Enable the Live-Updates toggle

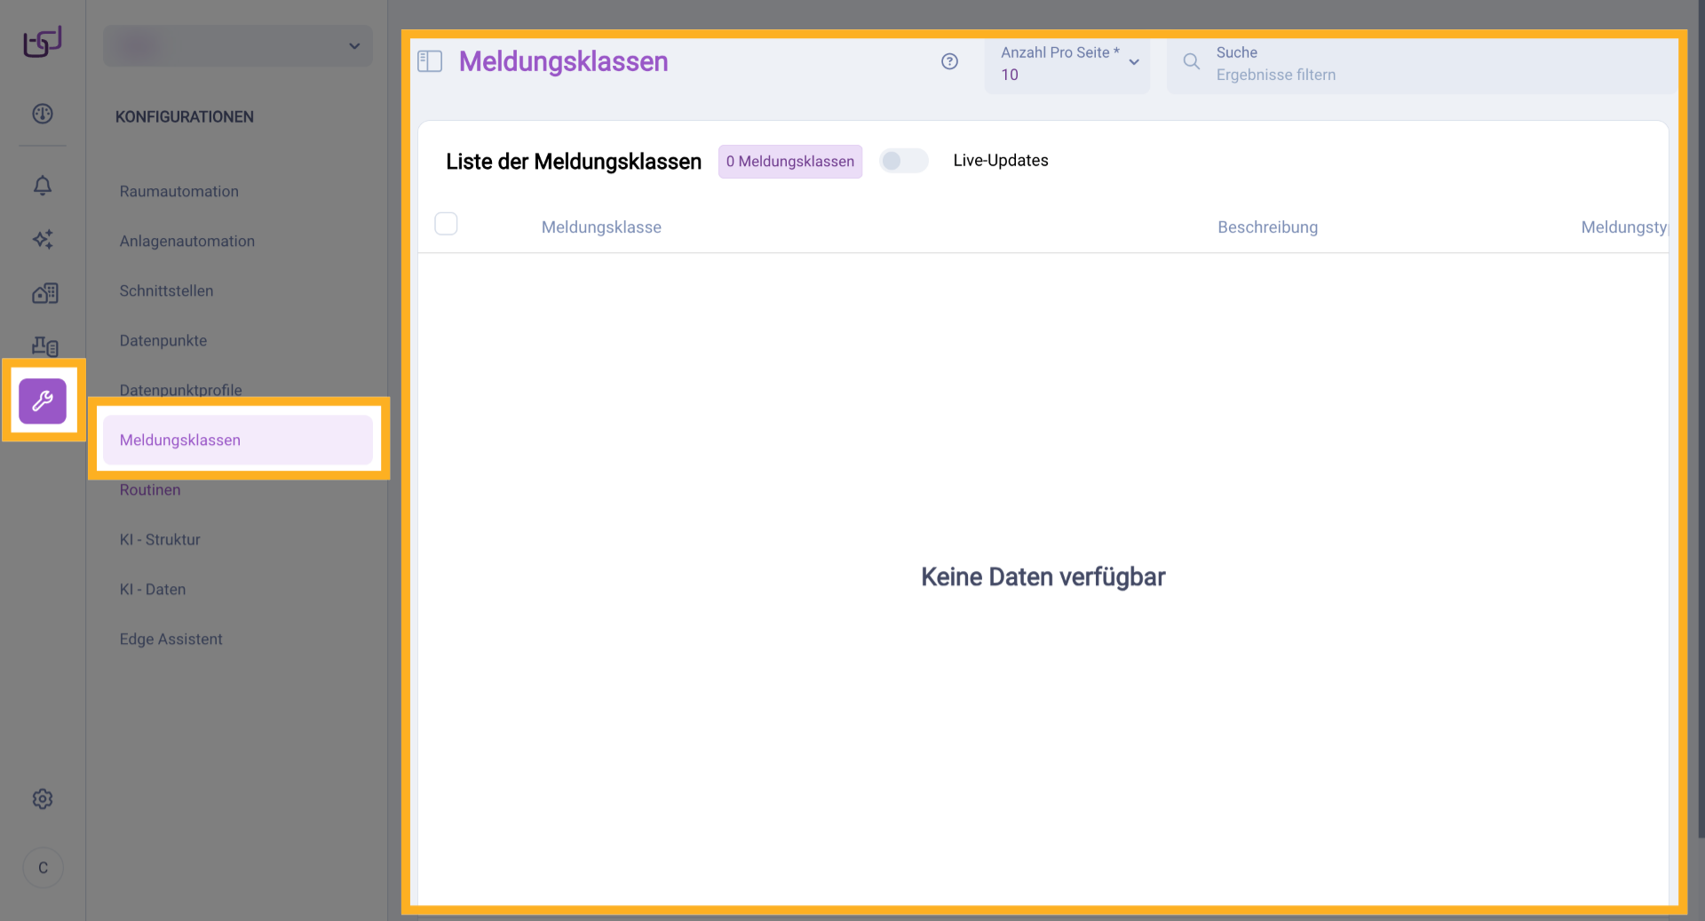coord(903,161)
